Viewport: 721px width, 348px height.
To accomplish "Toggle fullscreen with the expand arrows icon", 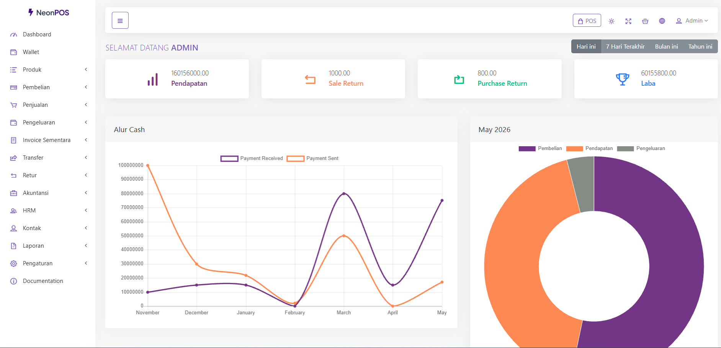I will click(628, 21).
